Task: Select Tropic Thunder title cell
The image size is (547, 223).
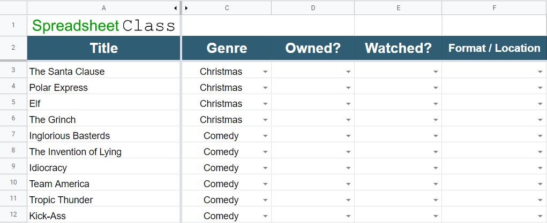Action: point(103,199)
